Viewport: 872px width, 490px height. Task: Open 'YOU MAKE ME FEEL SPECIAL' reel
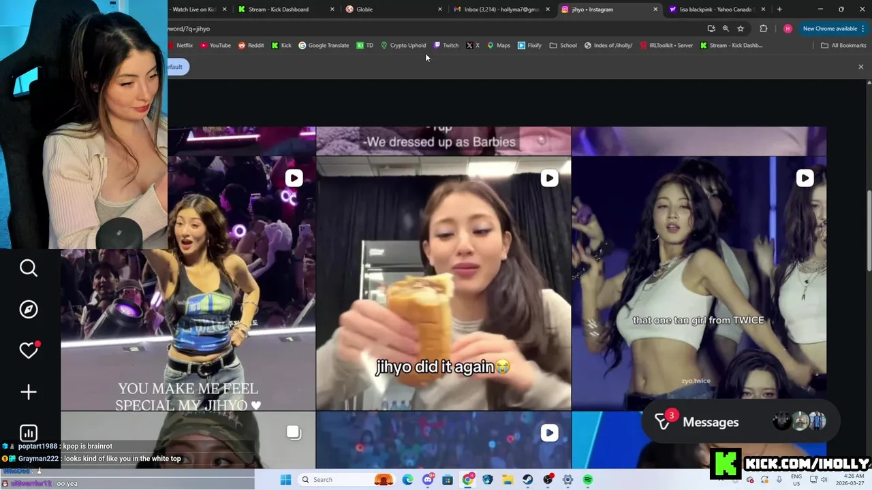pyautogui.click(x=188, y=283)
